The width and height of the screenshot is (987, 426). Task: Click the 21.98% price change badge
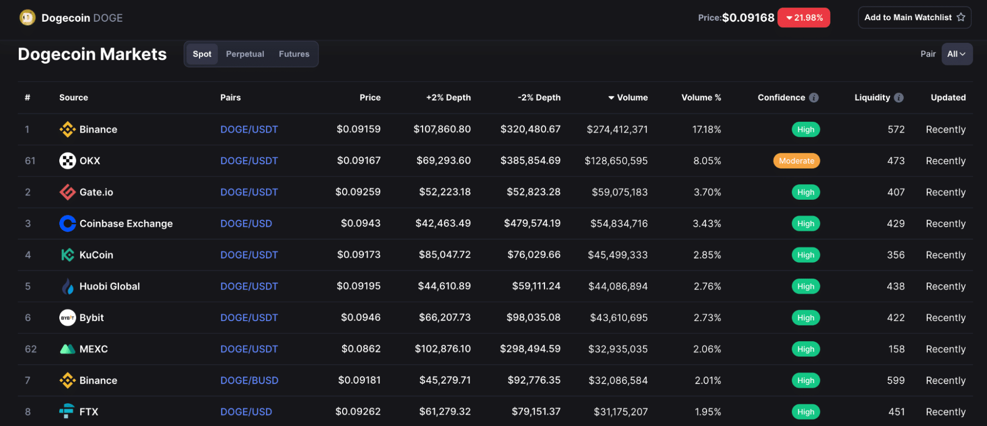[804, 18]
